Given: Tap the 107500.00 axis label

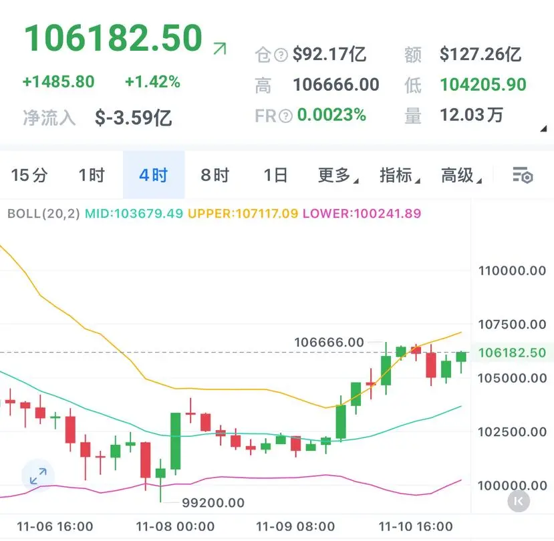Looking at the screenshot, I should coord(512,325).
